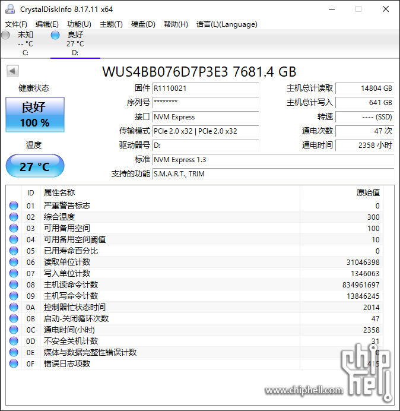This screenshot has height=411, width=400.
Task: Click the standard field NVM Express 1.3
Action: coord(273,159)
